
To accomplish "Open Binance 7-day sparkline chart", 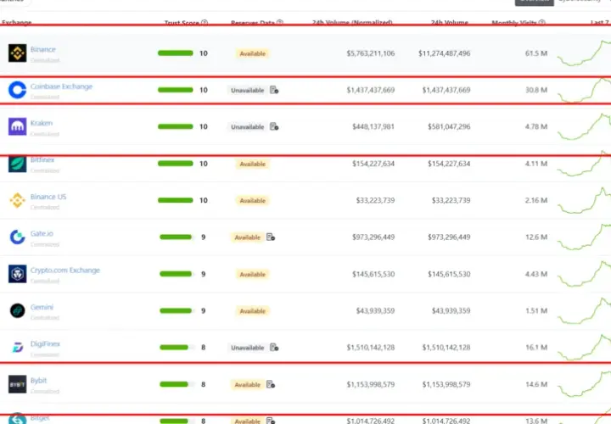I will point(584,53).
